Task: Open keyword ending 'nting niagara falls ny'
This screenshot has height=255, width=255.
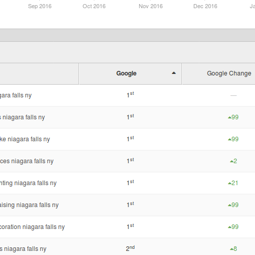Action: (x=28, y=183)
